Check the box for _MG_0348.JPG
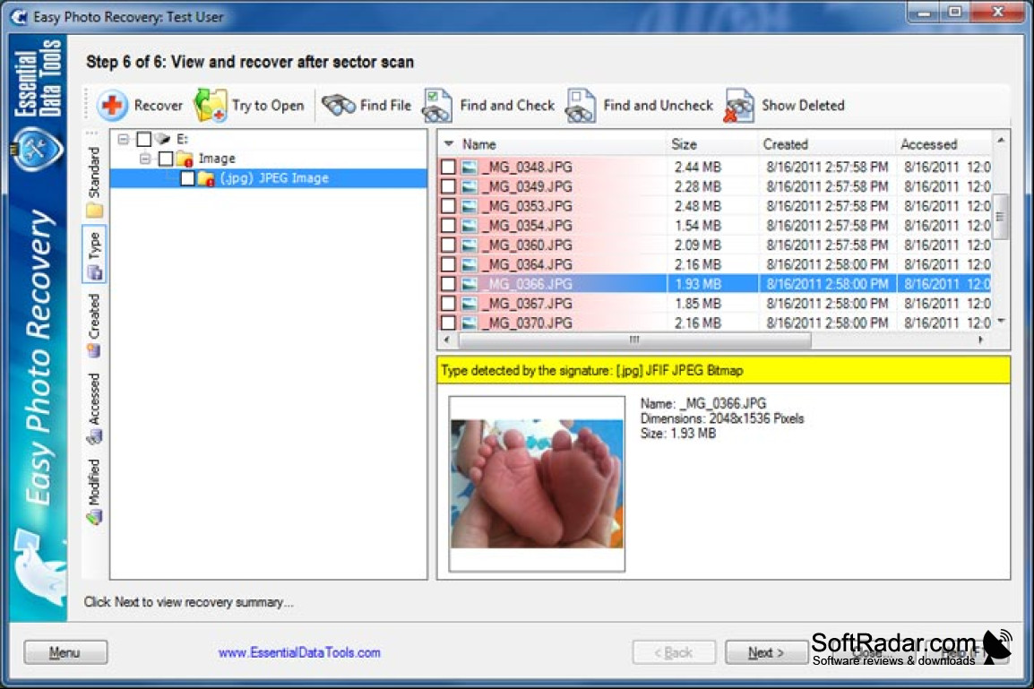The width and height of the screenshot is (1034, 689). pos(448,168)
